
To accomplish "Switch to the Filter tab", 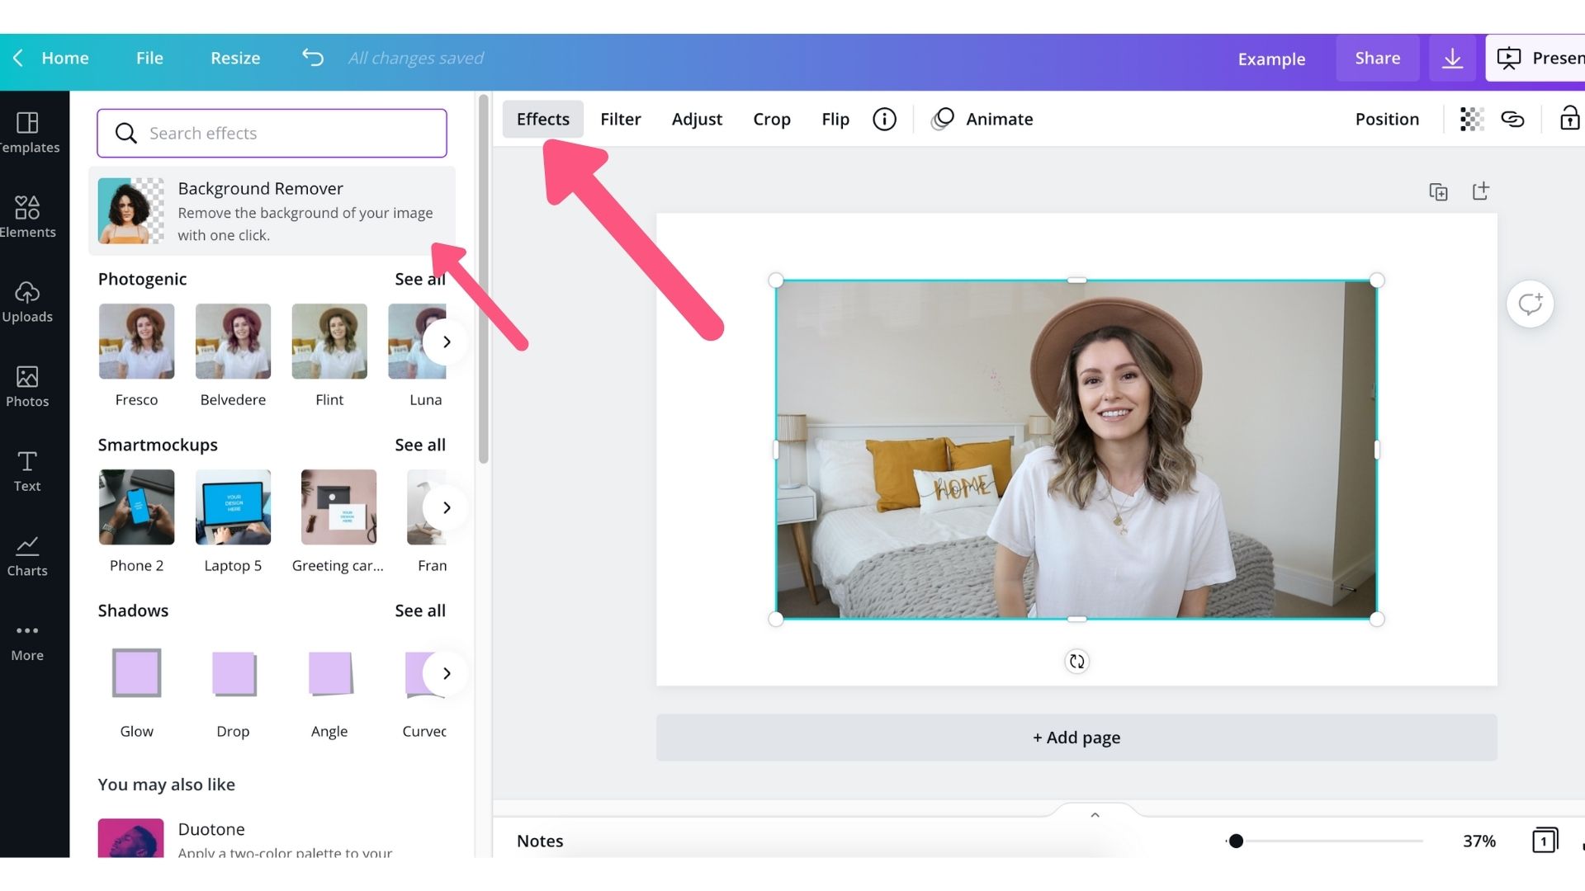I will click(621, 117).
